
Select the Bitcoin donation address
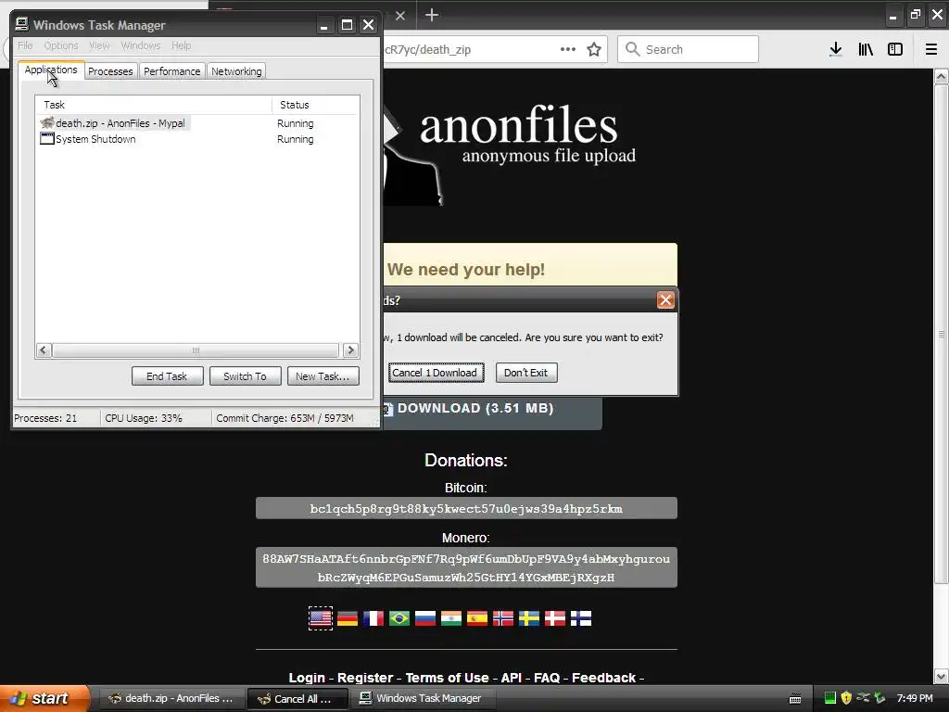[466, 508]
